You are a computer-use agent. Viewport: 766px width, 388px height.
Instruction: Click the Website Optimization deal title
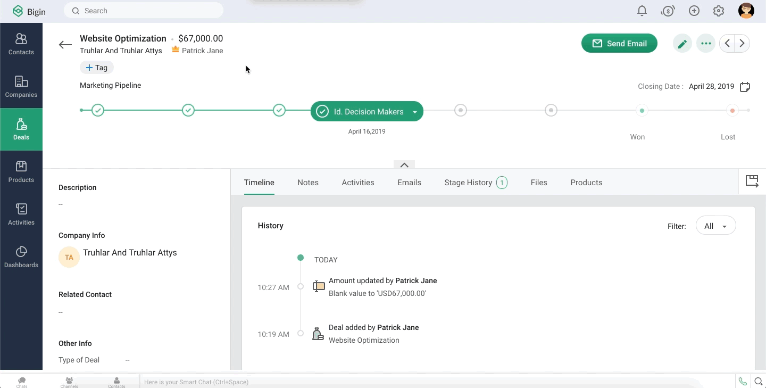123,38
